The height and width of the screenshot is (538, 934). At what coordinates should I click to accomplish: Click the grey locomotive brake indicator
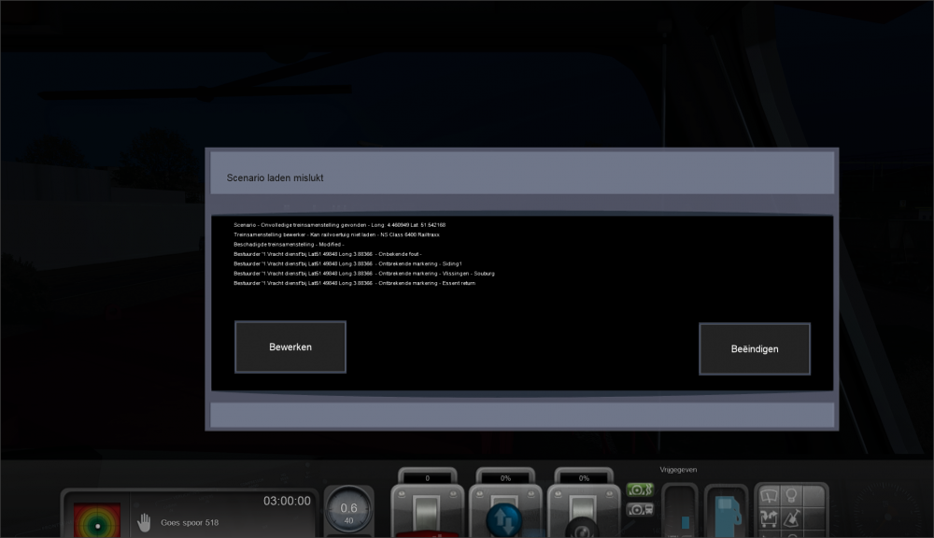point(640,509)
